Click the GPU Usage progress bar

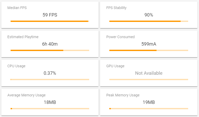(149, 79)
